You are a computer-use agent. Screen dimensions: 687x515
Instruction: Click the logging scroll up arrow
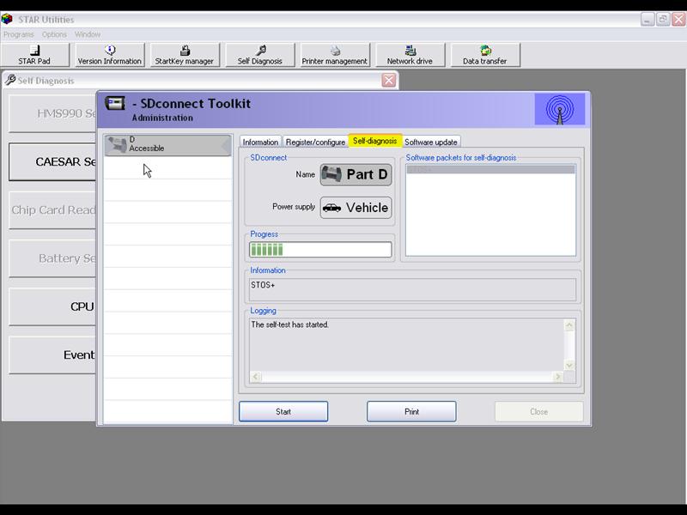(569, 325)
